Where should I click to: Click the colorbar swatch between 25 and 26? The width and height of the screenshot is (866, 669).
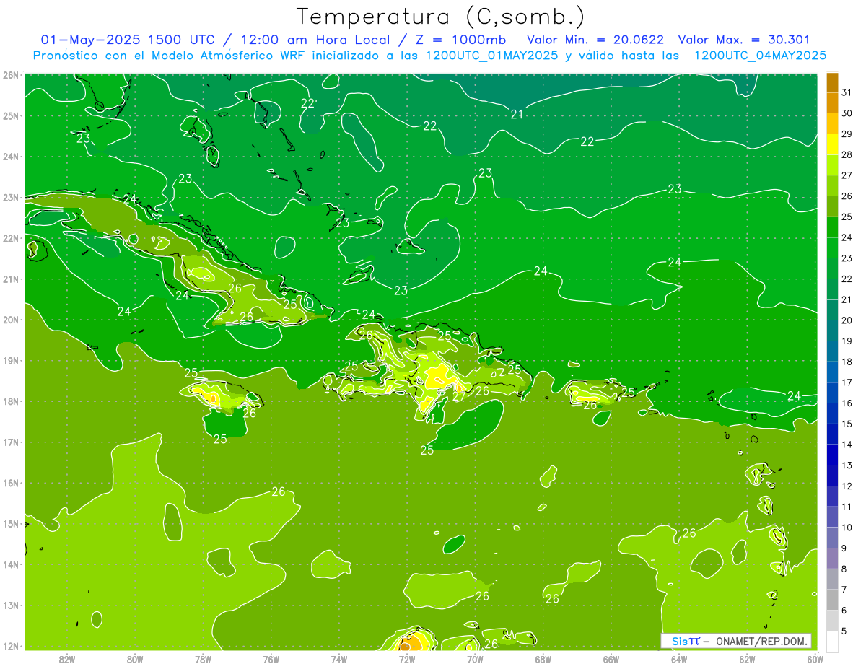[833, 206]
